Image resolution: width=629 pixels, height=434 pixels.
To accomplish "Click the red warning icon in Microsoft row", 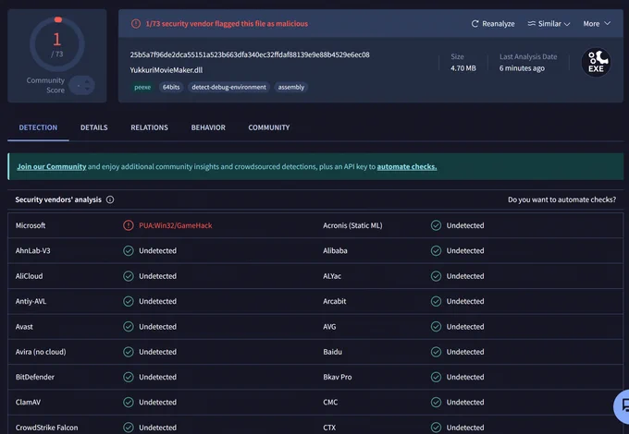I will (129, 225).
